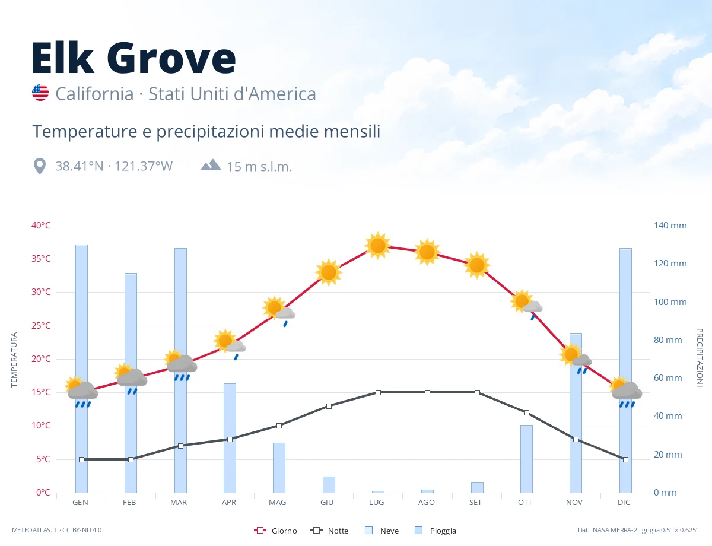Click the 140 mm axis label
Screen dimensions: 712x546
click(670, 226)
